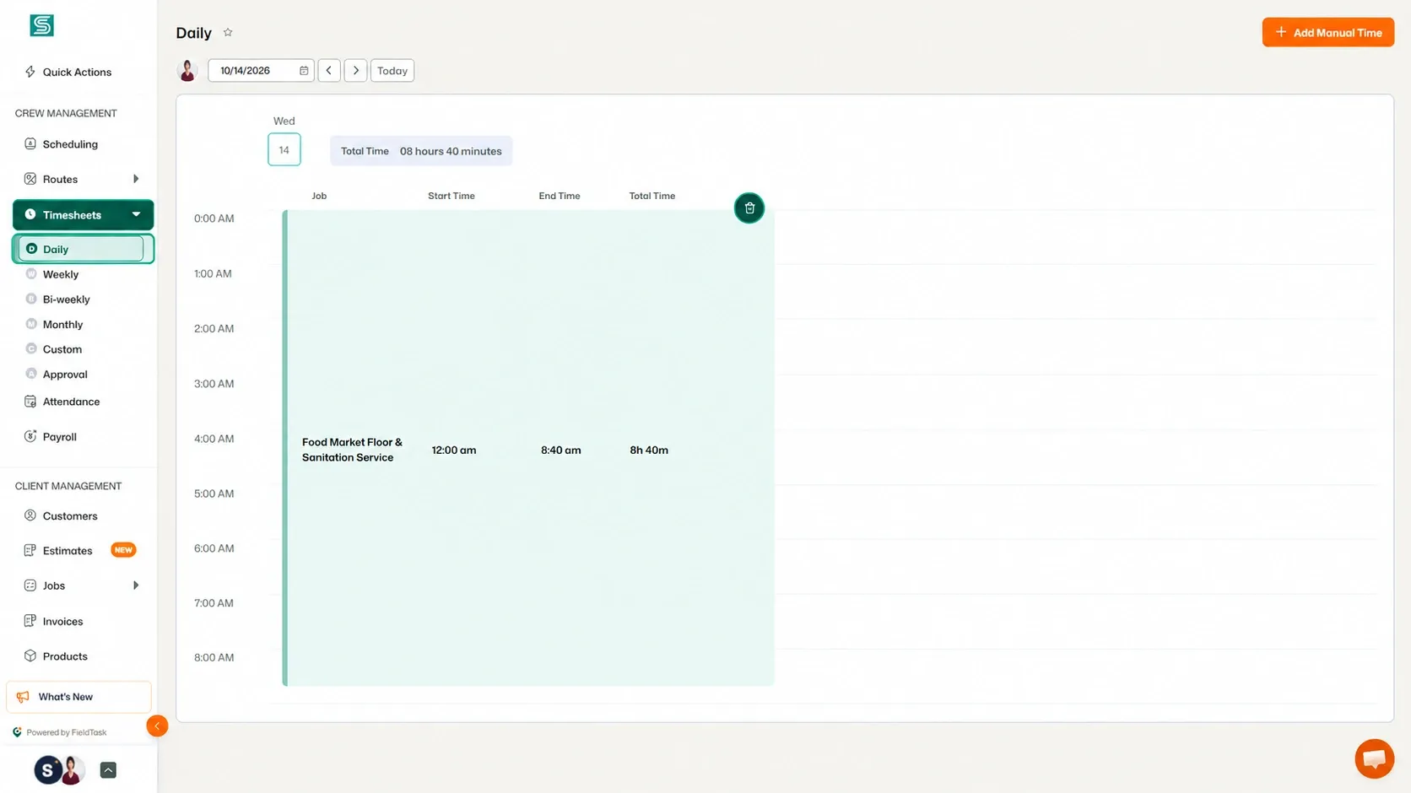Click the Total Time 08 hours 40 minutes badge

click(x=421, y=151)
